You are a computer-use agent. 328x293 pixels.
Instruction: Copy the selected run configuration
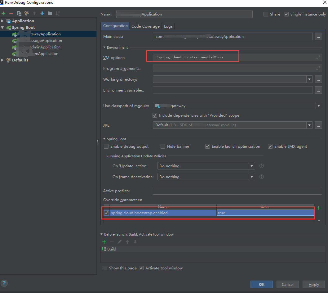tap(19, 13)
